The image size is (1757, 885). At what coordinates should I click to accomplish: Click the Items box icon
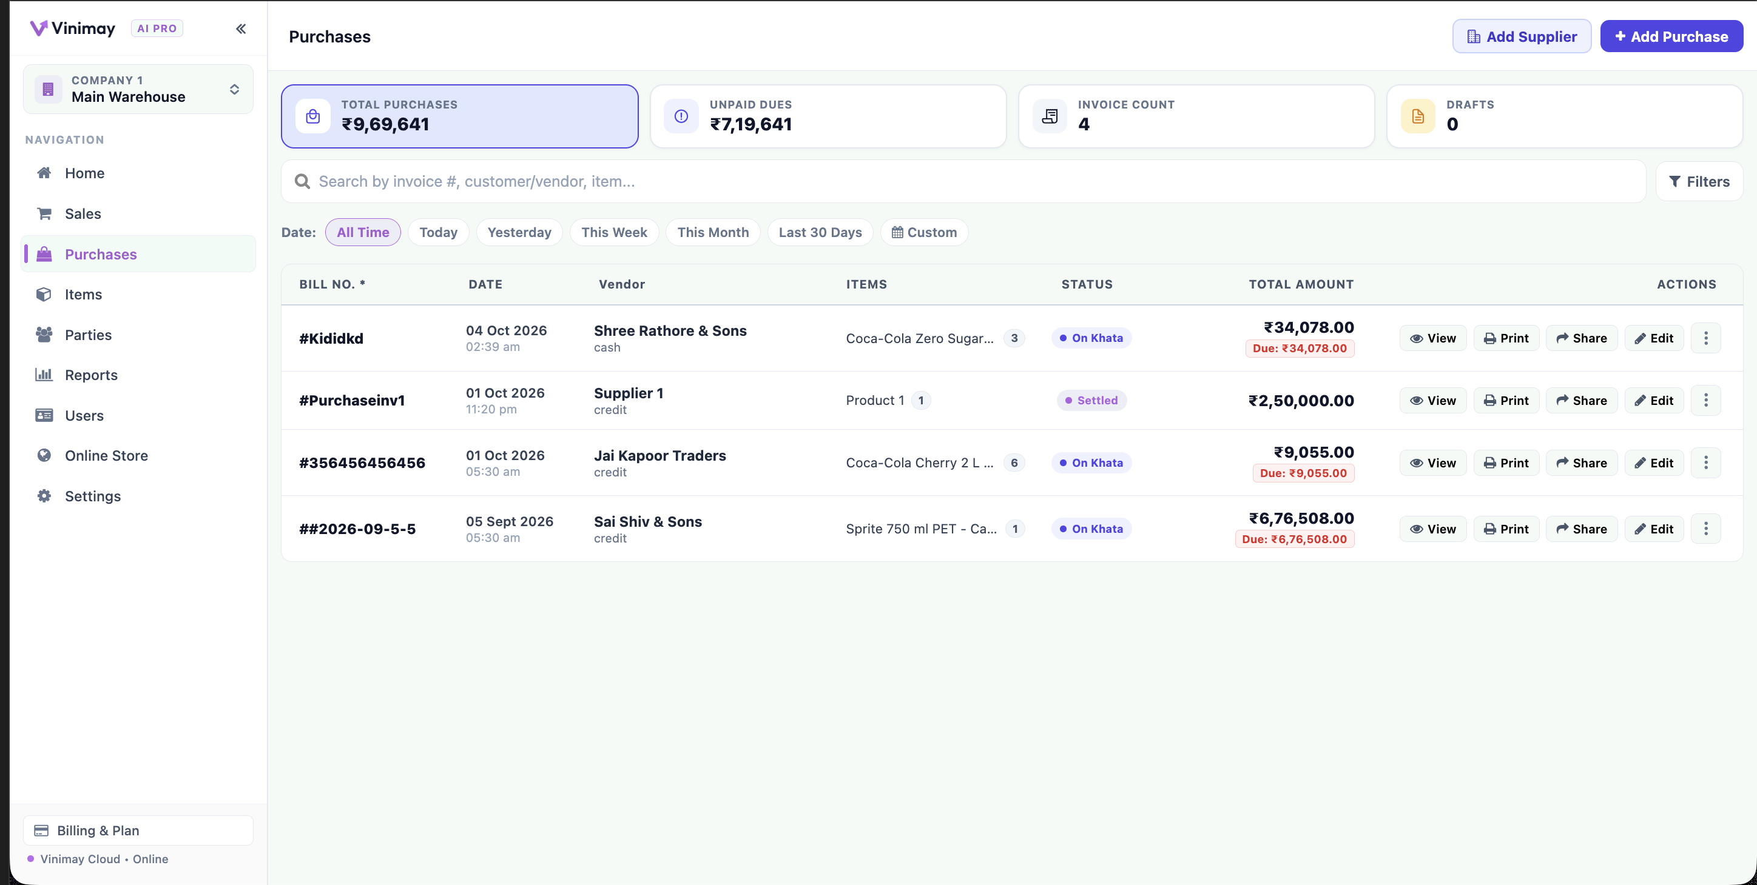[44, 295]
